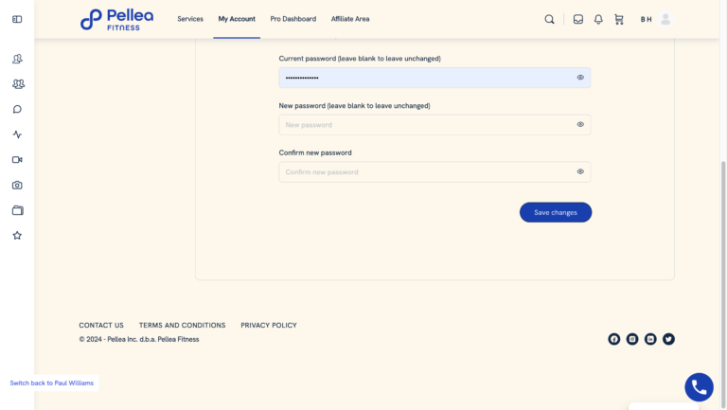
Task: Open the Facebook footer icon
Action: coord(613,339)
